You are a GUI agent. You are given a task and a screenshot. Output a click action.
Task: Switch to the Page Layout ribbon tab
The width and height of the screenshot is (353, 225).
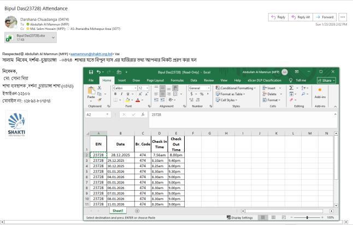pyautogui.click(x=155, y=80)
